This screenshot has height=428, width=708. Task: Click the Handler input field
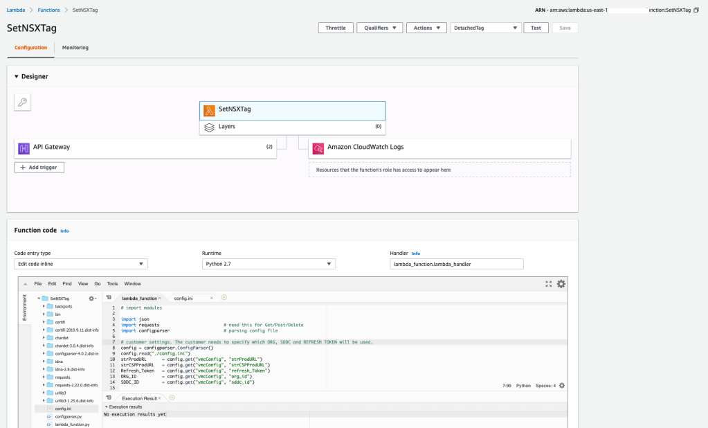pos(456,264)
